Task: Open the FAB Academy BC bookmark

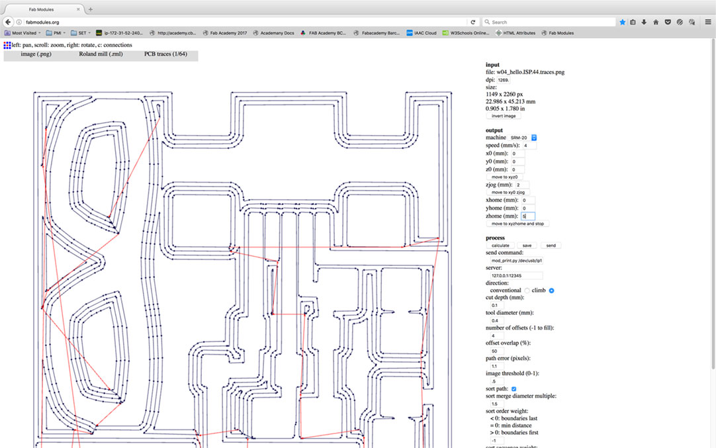Action: [324, 33]
